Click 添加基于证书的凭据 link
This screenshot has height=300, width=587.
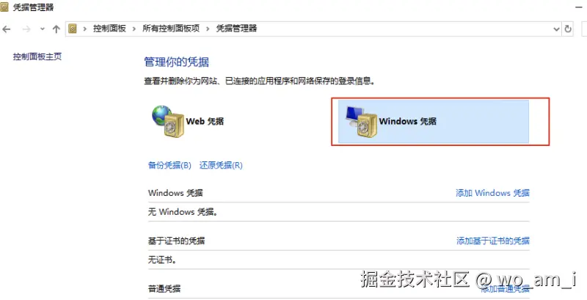tap(492, 241)
